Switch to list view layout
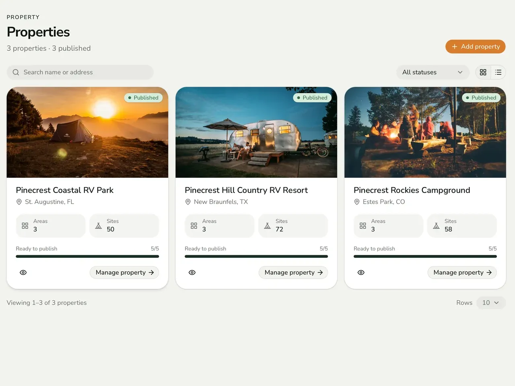Viewport: 515px width, 386px height. pyautogui.click(x=498, y=72)
